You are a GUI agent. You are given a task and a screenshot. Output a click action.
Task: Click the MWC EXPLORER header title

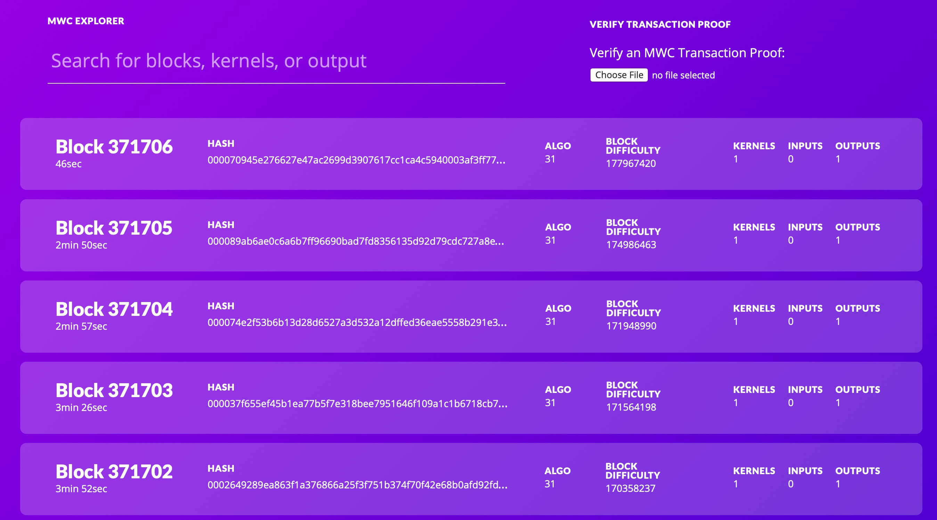(86, 21)
